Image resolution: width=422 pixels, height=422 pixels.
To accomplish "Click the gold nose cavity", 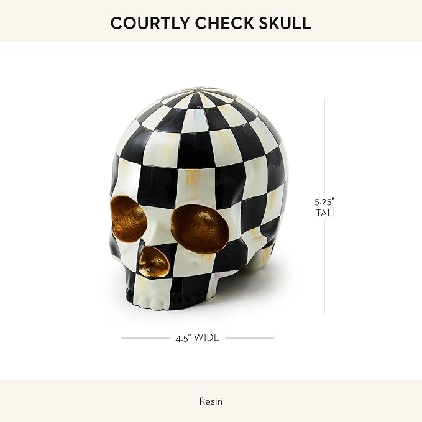I will click(x=154, y=262).
